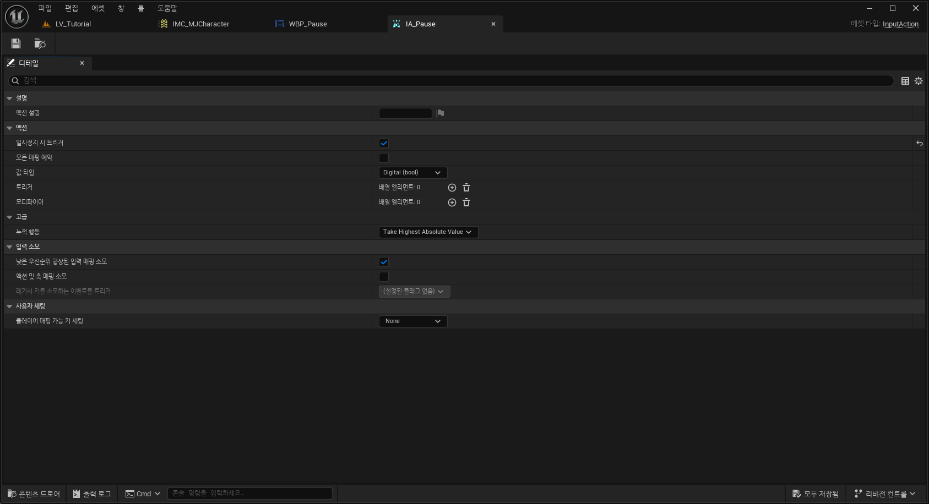Empty the Modifiers array with trash icon
This screenshot has width=929, height=504.
point(466,202)
